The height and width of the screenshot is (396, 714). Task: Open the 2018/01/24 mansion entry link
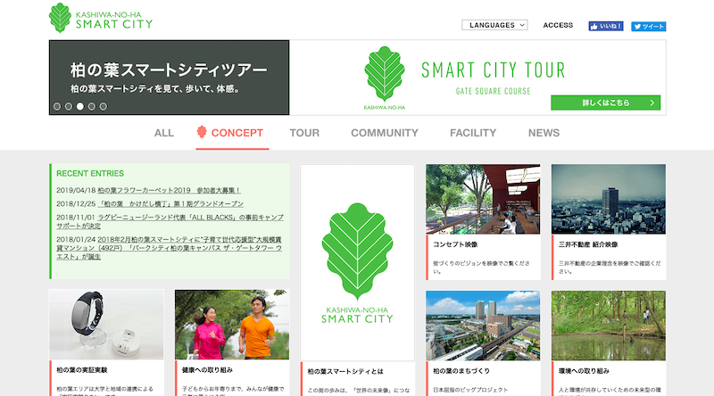(169, 248)
